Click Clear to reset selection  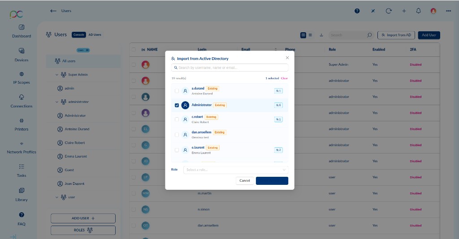(284, 78)
